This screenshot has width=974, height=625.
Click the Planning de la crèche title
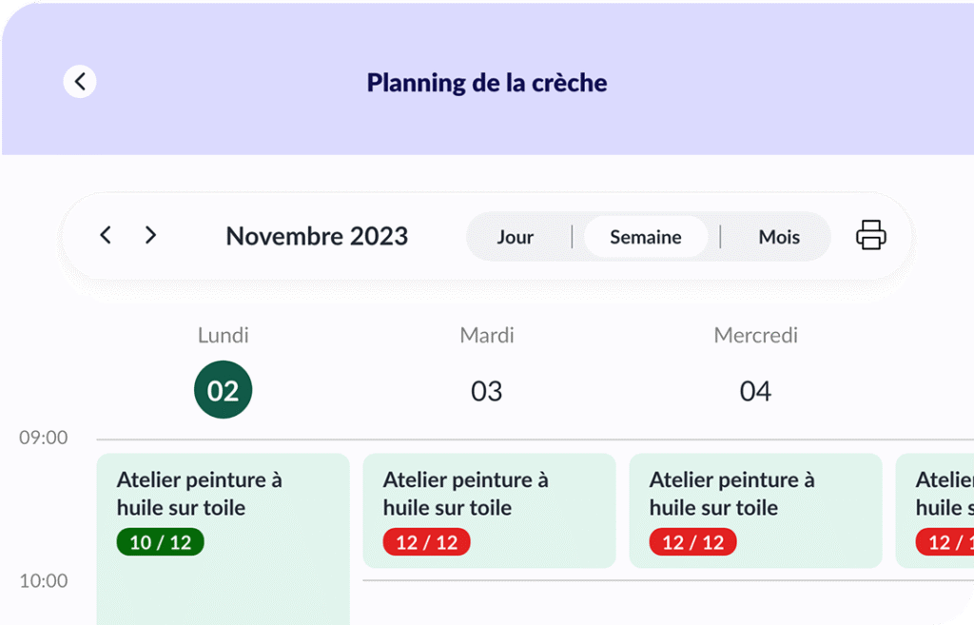pos(486,83)
